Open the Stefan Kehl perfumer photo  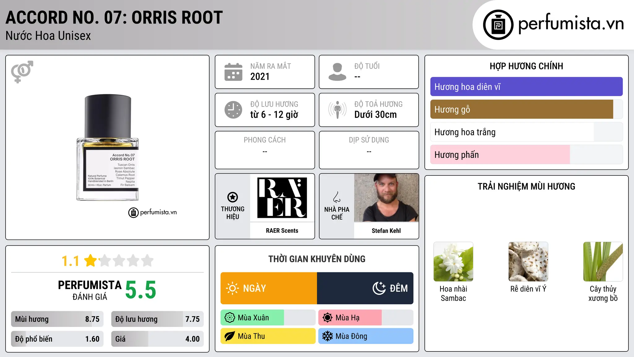point(386,198)
